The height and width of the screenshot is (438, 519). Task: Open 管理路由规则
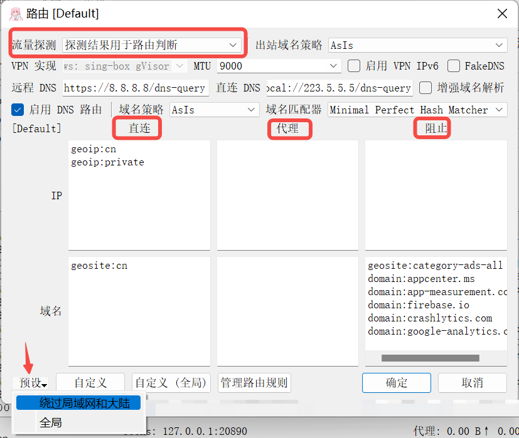coord(254,383)
